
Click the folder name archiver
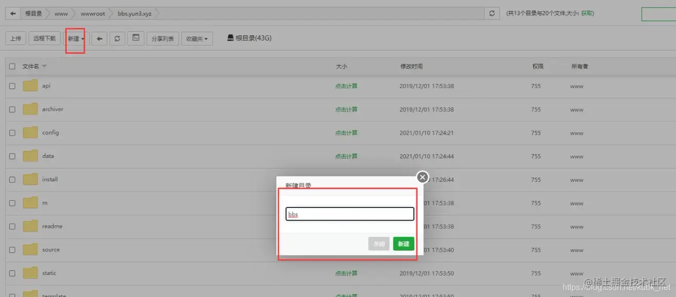point(53,109)
